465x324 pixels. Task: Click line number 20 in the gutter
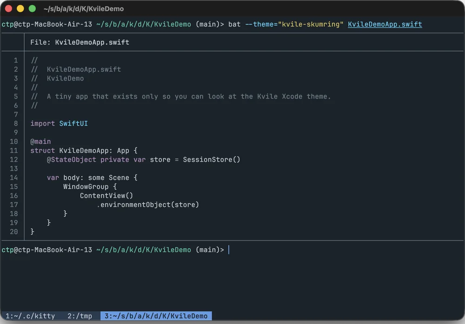click(x=13, y=232)
